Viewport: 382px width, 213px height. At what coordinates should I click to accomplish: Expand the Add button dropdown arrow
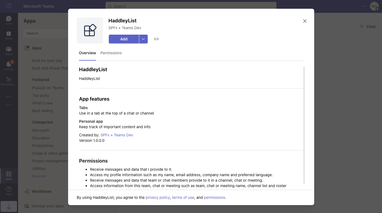pos(143,39)
